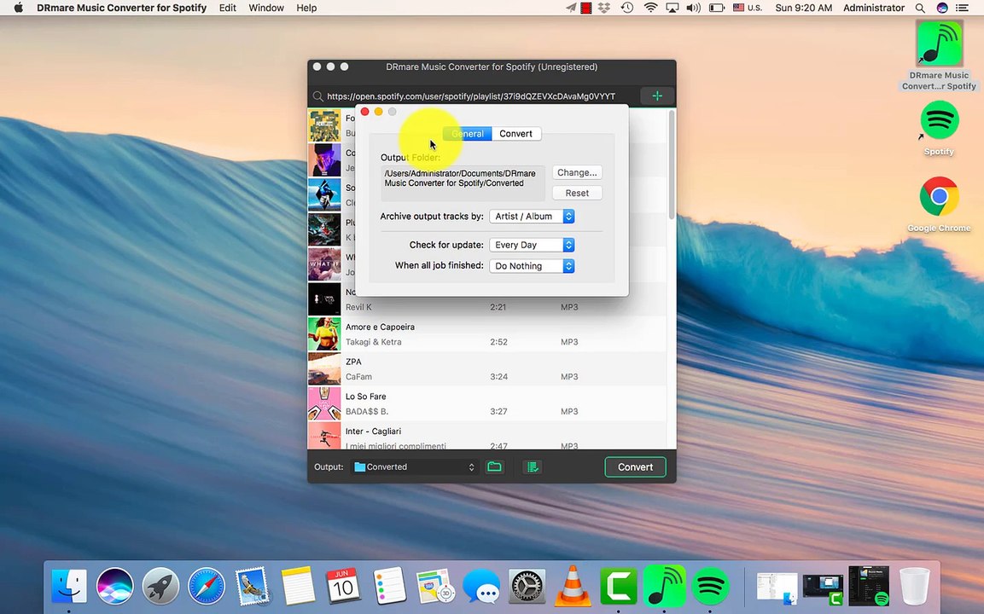This screenshot has height=614, width=984.
Task: Click the Takagi & Ketra artist text
Action: 374,342
